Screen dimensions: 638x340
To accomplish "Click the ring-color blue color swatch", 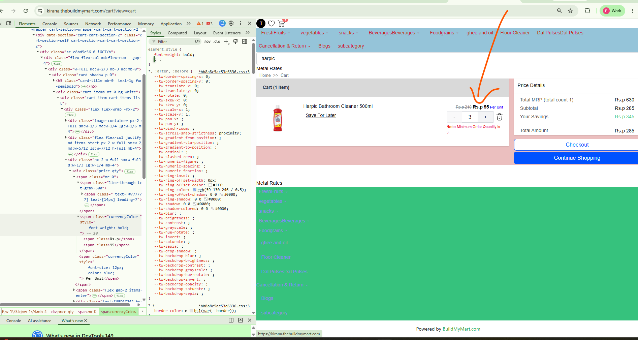I will click(195, 190).
